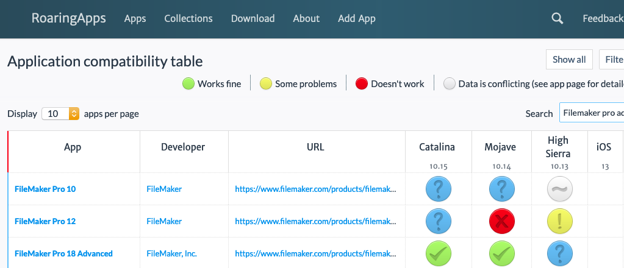This screenshot has height=268, width=624.
Task: Click the partially visible Filter button
Action: pyautogui.click(x=612, y=60)
